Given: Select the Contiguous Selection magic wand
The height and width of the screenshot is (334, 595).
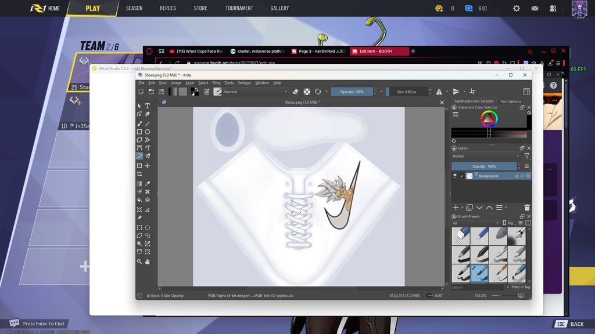Looking at the screenshot, I should tap(139, 244).
